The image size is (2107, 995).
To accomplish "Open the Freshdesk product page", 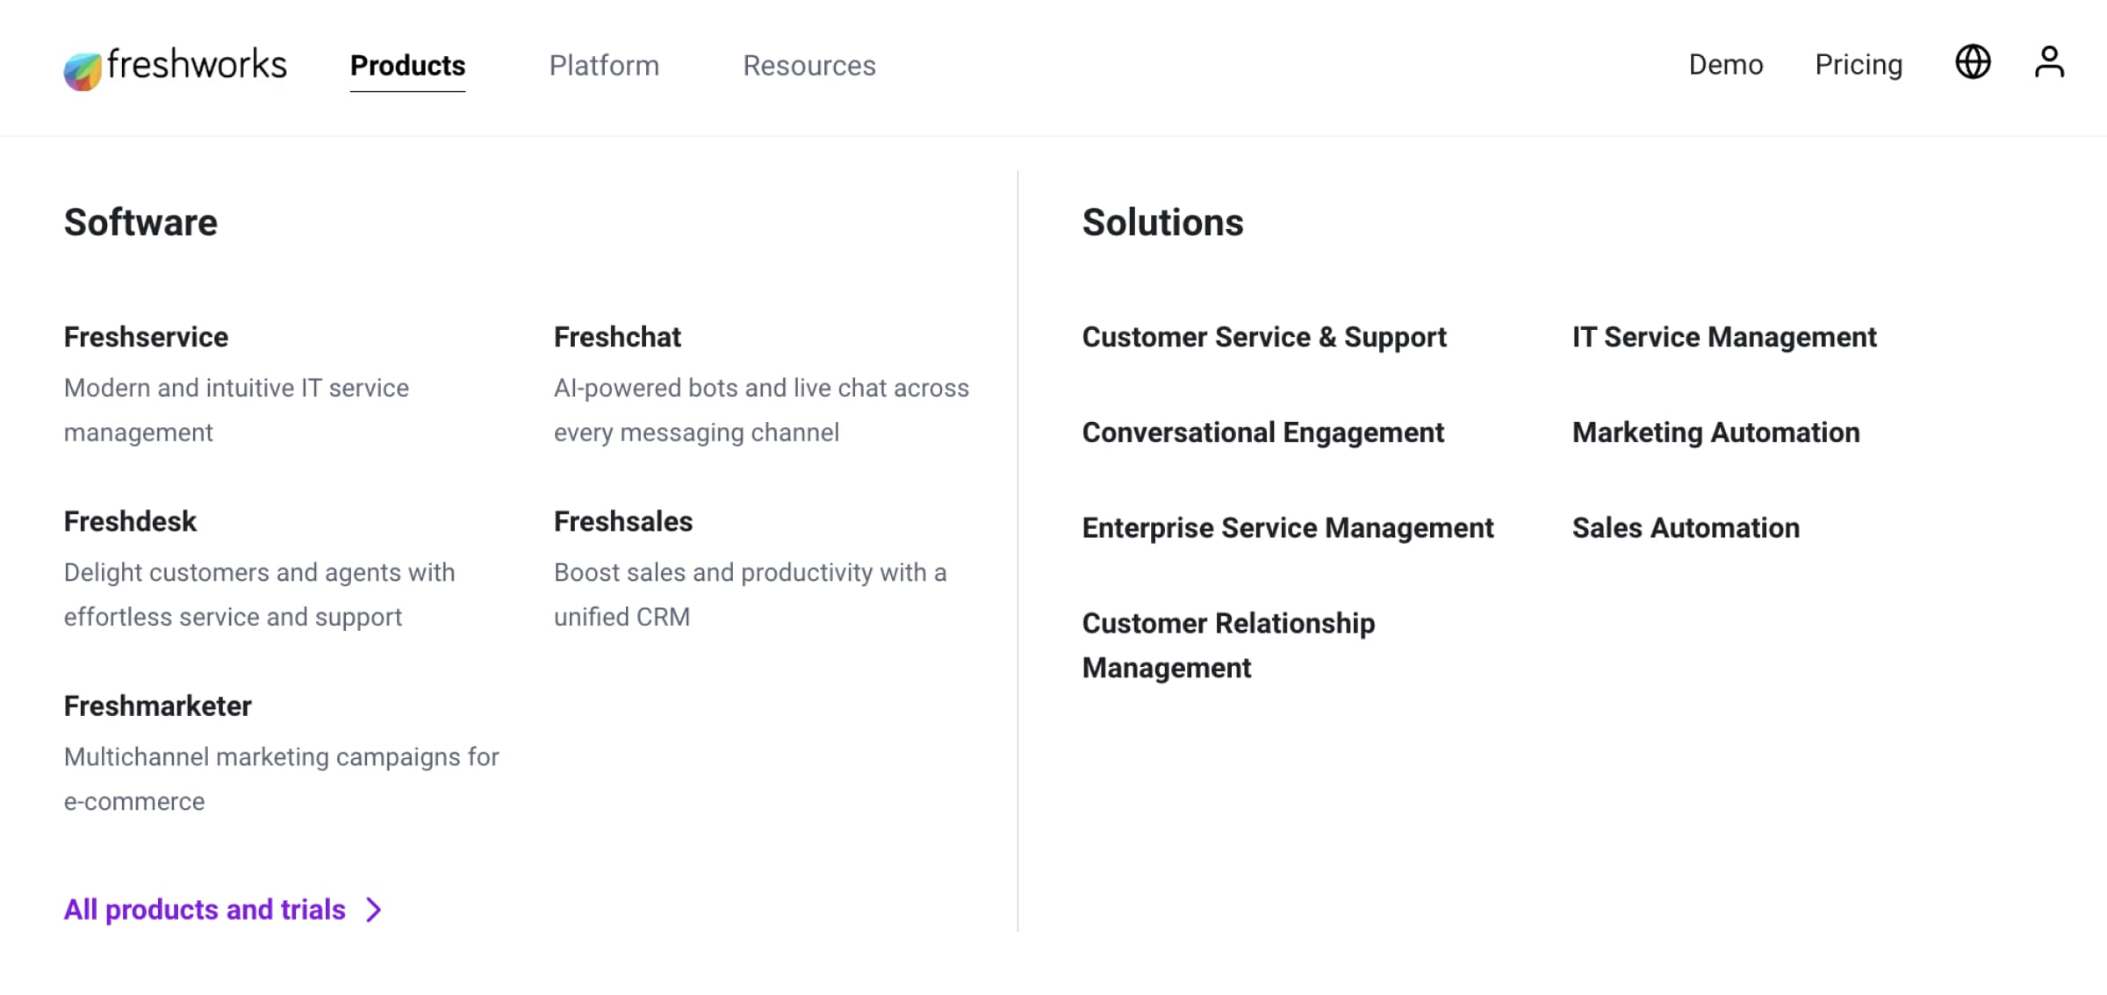I will tap(130, 520).
